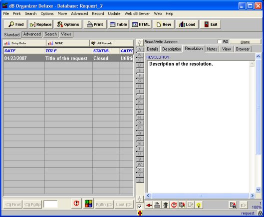Click the grayed paste record icon
Viewport: 264px width, 217px height.
coord(190,205)
